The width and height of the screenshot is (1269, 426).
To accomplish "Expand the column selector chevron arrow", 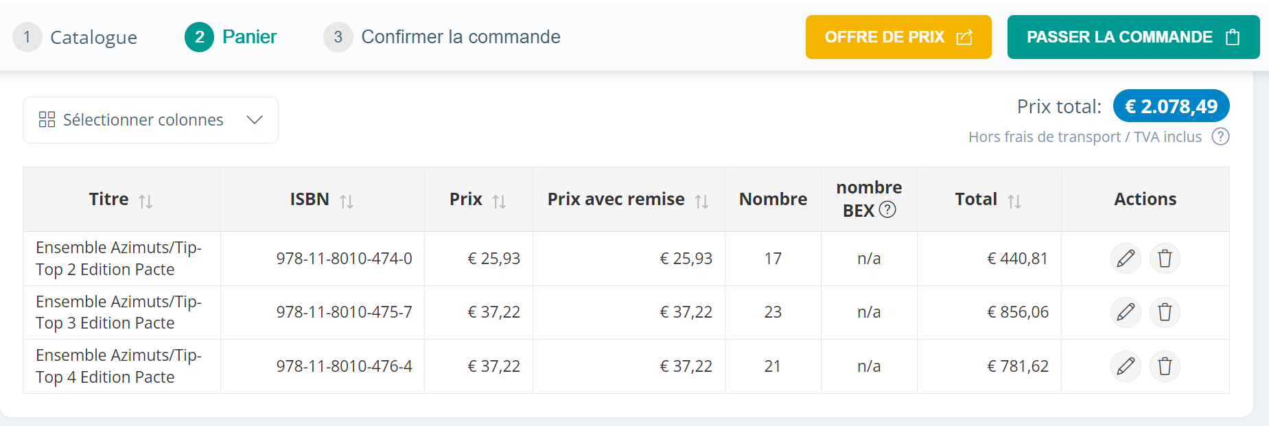I will 255,120.
